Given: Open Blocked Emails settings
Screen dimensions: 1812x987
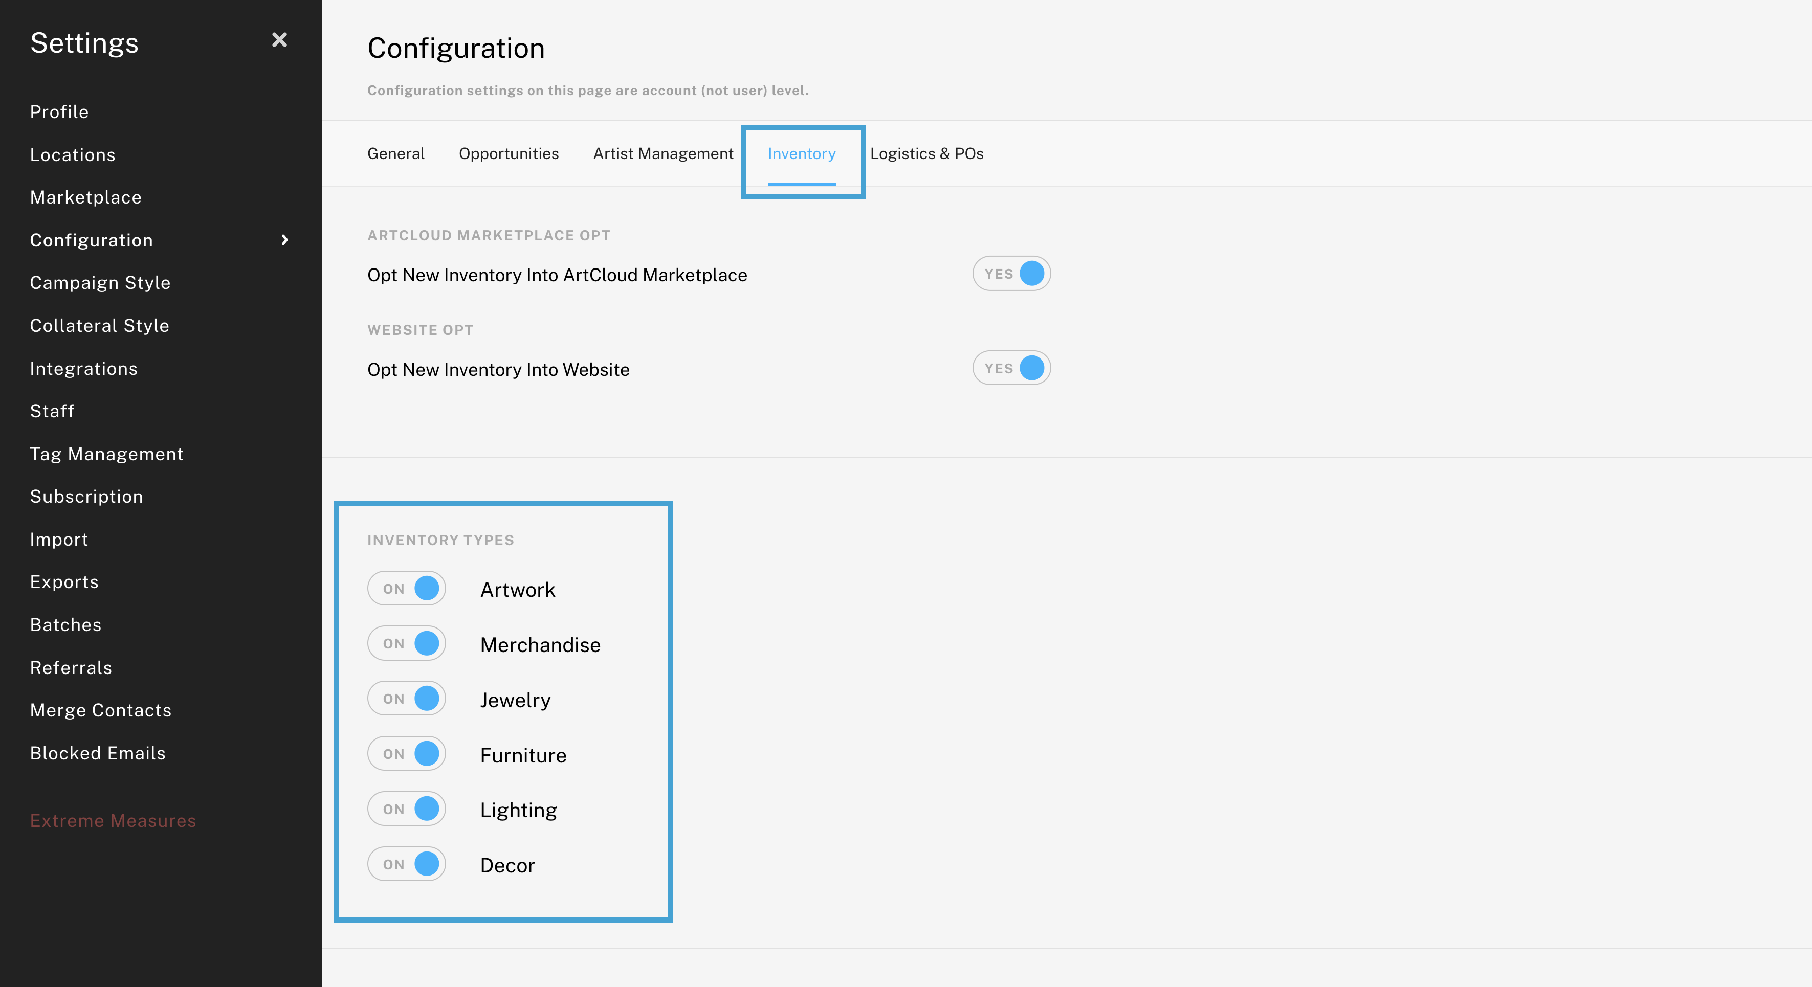Looking at the screenshot, I should [x=98, y=753].
